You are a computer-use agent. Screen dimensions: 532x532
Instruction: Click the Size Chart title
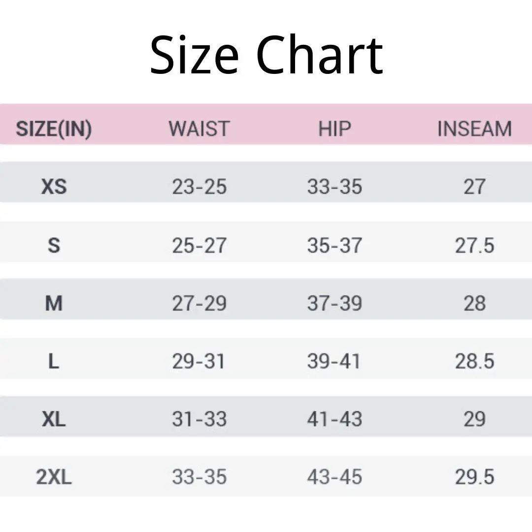pyautogui.click(x=266, y=55)
